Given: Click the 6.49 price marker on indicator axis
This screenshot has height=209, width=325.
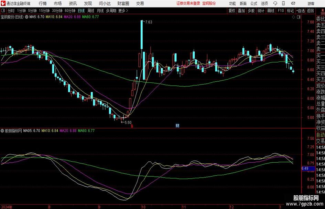Looking at the screenshot, I should point(305,169).
